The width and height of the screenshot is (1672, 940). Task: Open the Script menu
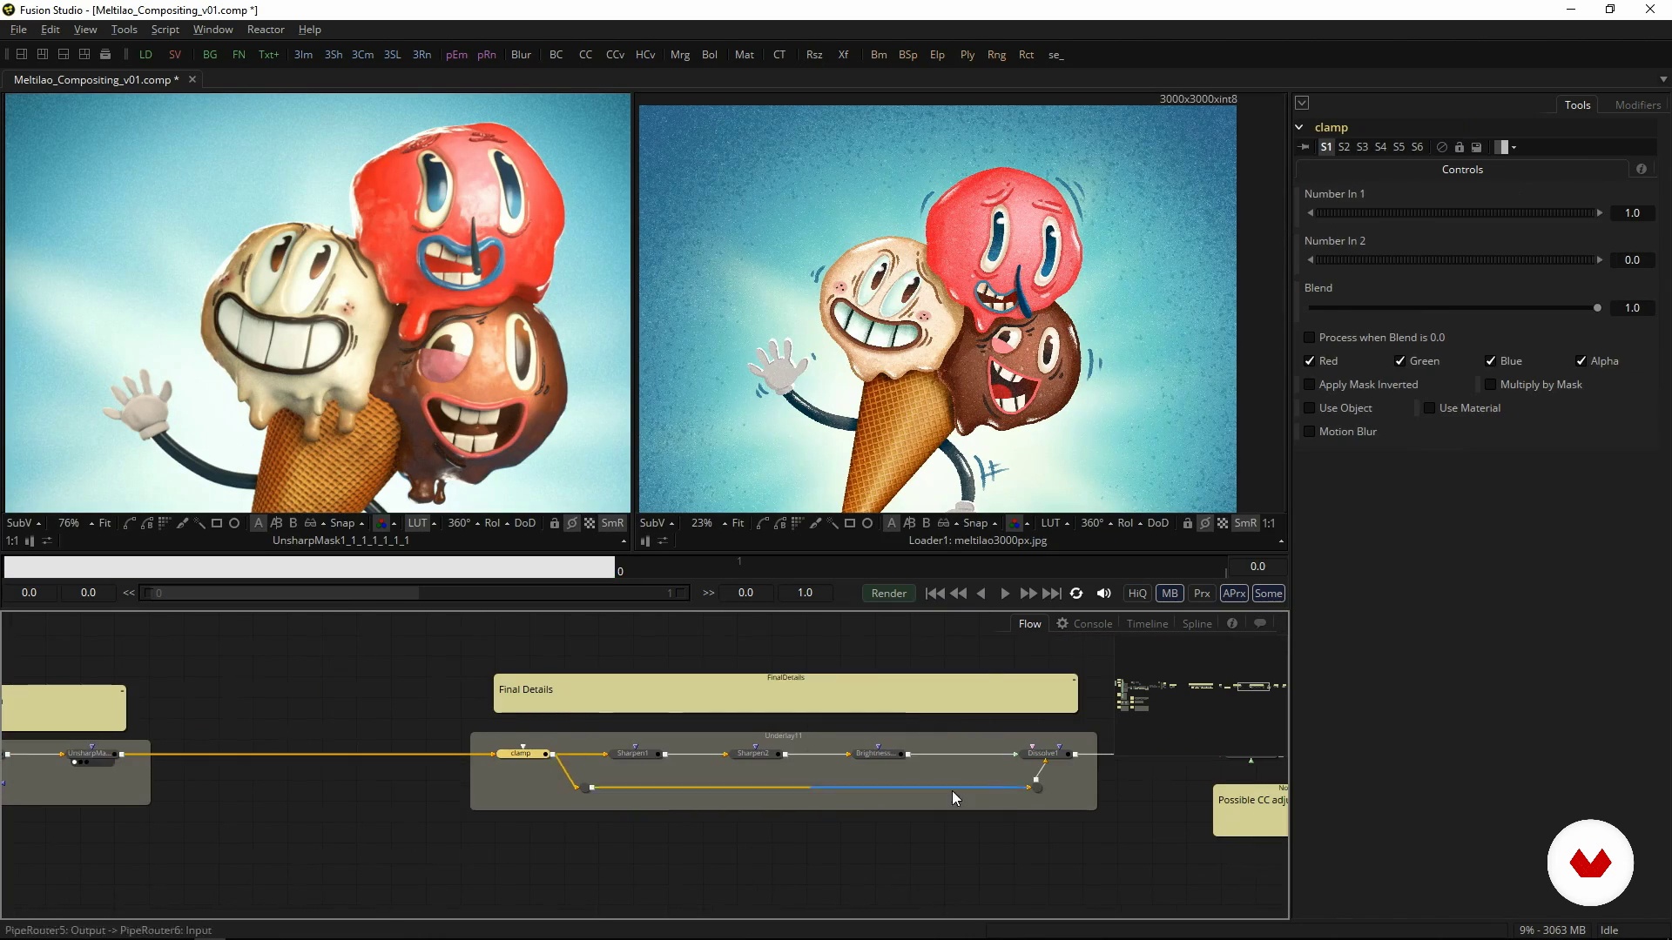click(x=165, y=30)
